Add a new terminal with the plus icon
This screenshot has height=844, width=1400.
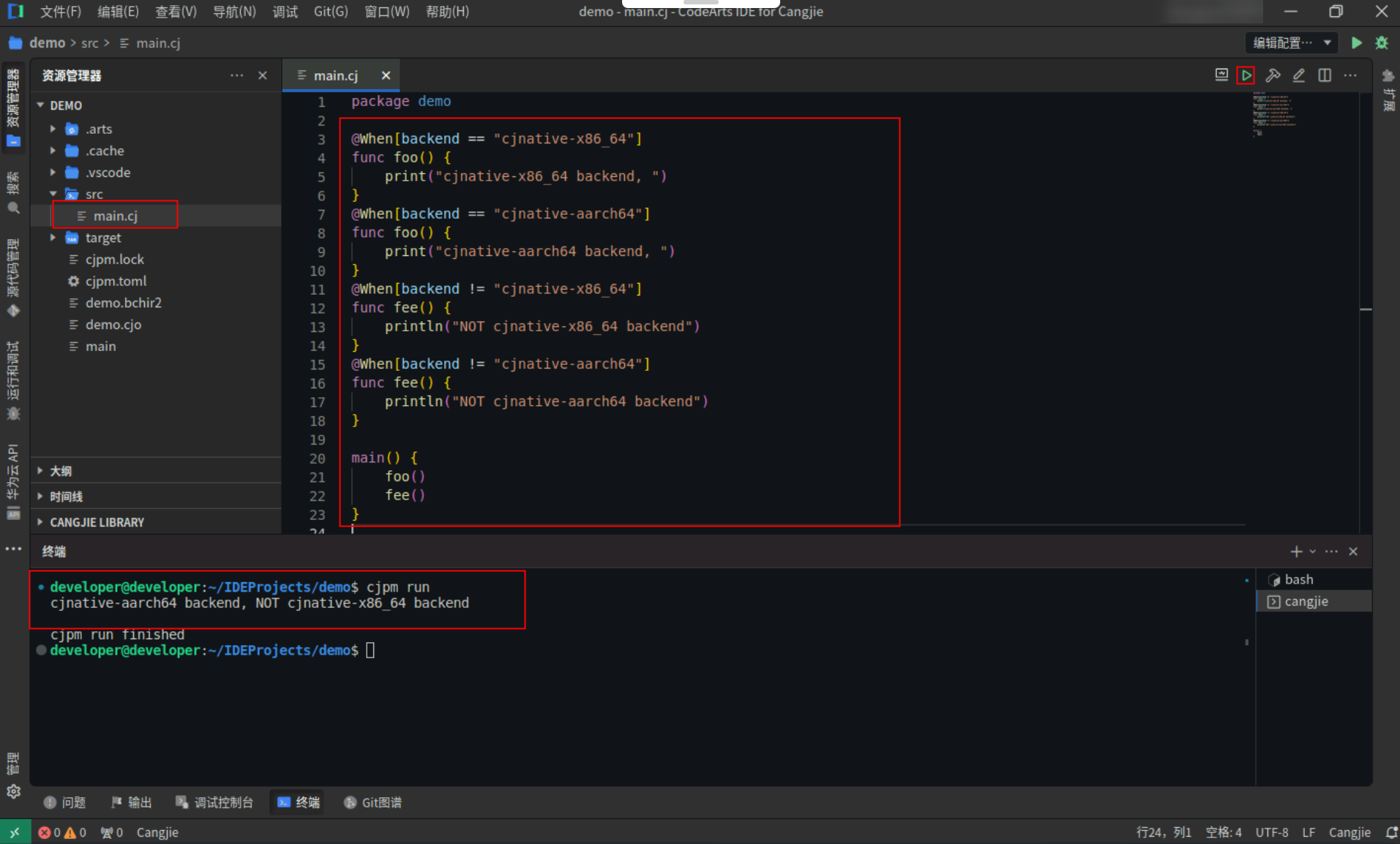click(x=1296, y=551)
